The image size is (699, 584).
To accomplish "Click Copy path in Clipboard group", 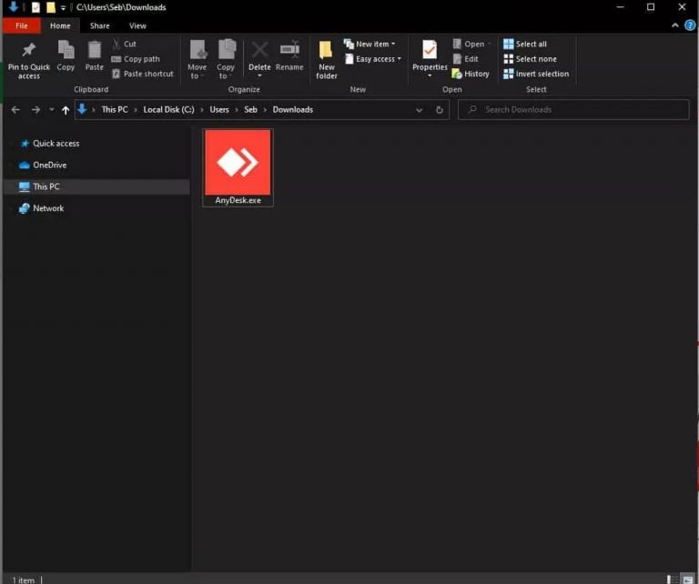I will (136, 59).
